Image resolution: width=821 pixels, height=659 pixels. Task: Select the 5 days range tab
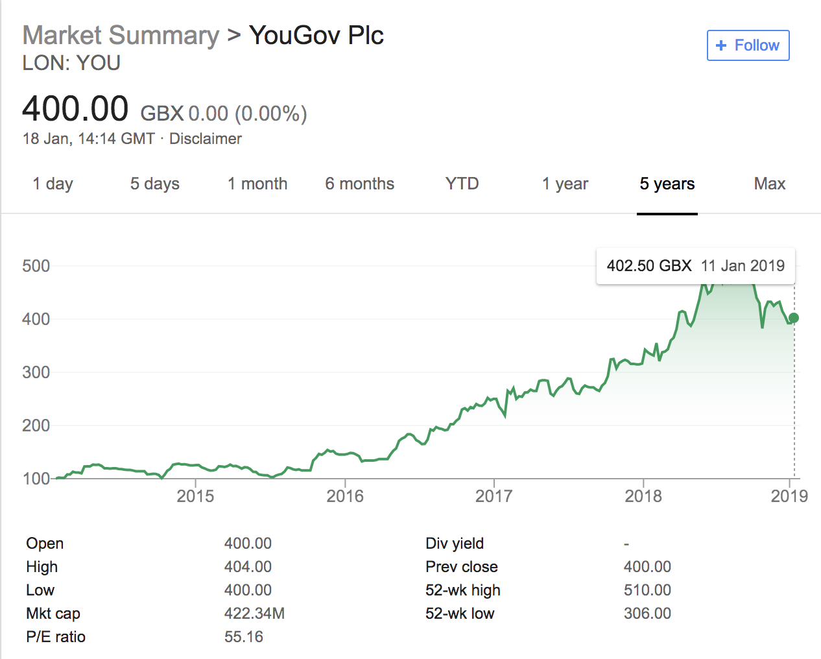click(154, 184)
